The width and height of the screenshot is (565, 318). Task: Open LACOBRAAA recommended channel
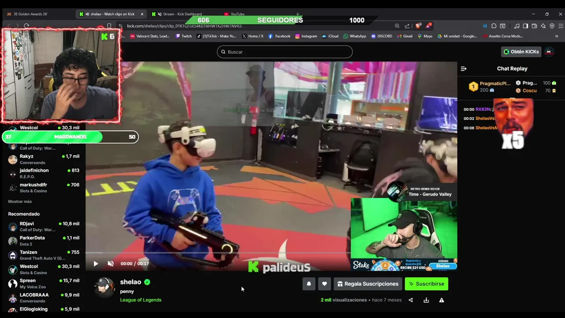pos(44,298)
